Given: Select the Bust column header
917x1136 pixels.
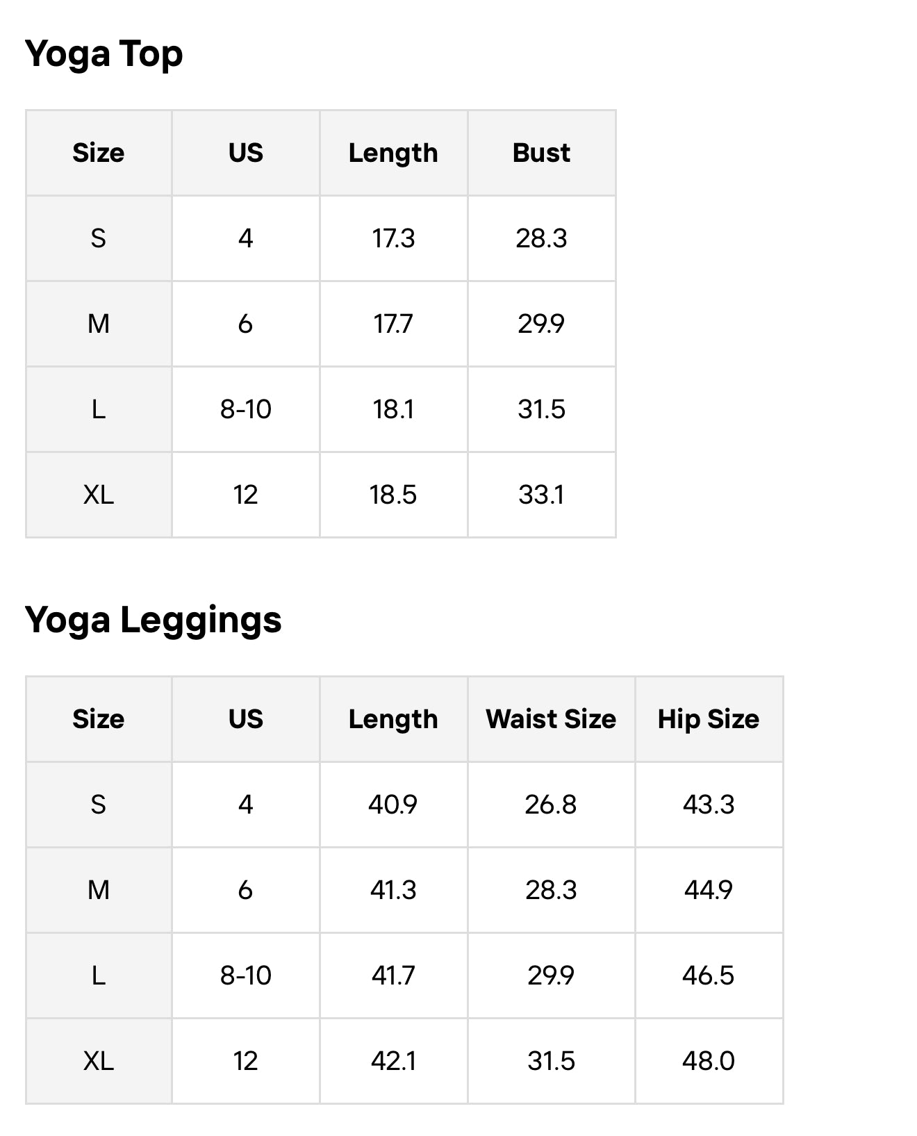Looking at the screenshot, I should pyautogui.click(x=541, y=153).
